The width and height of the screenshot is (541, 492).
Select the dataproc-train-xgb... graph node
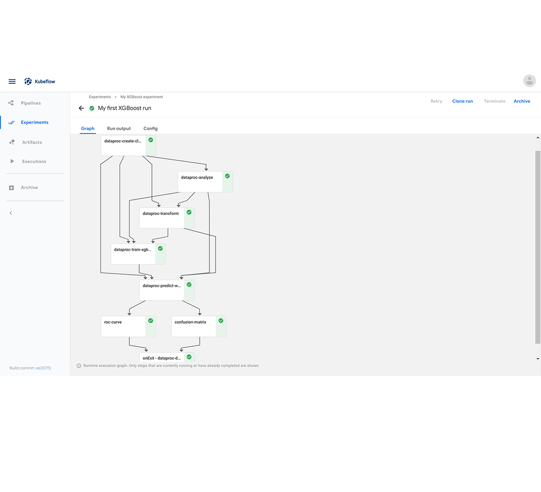pyautogui.click(x=138, y=254)
